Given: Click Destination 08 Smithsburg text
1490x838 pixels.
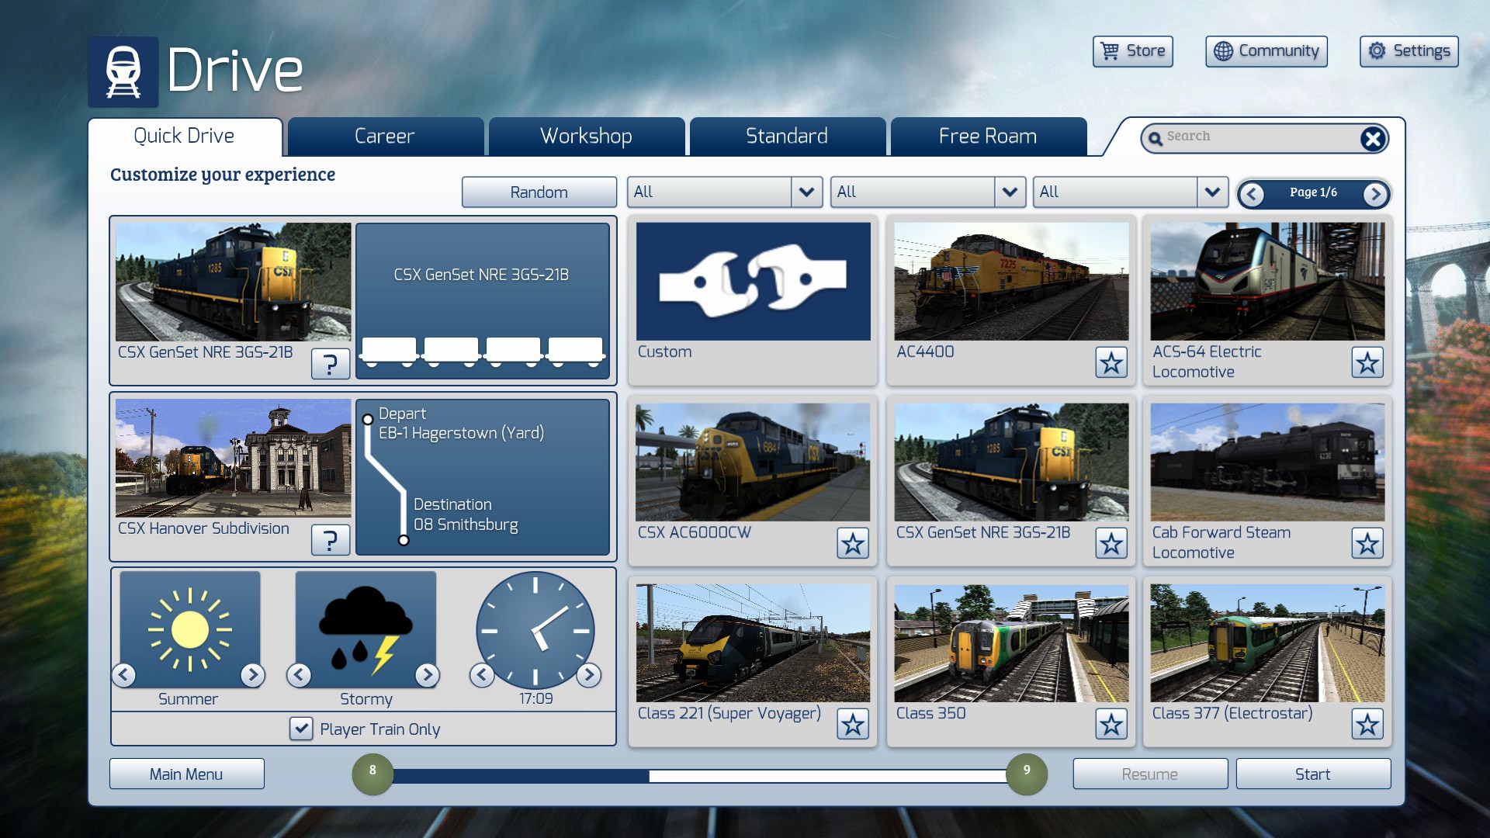Looking at the screenshot, I should 466,514.
